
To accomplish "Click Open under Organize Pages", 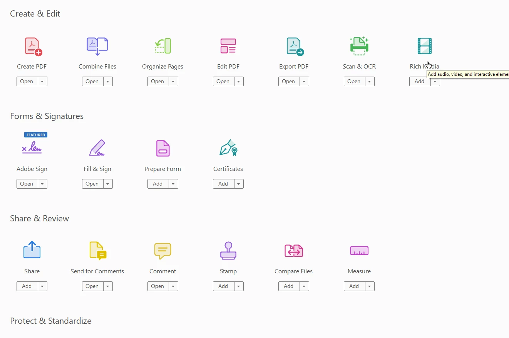I will tap(158, 81).
